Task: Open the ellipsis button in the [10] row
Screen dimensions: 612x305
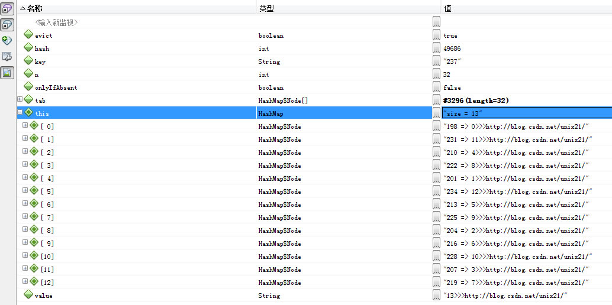Action: tap(436, 256)
